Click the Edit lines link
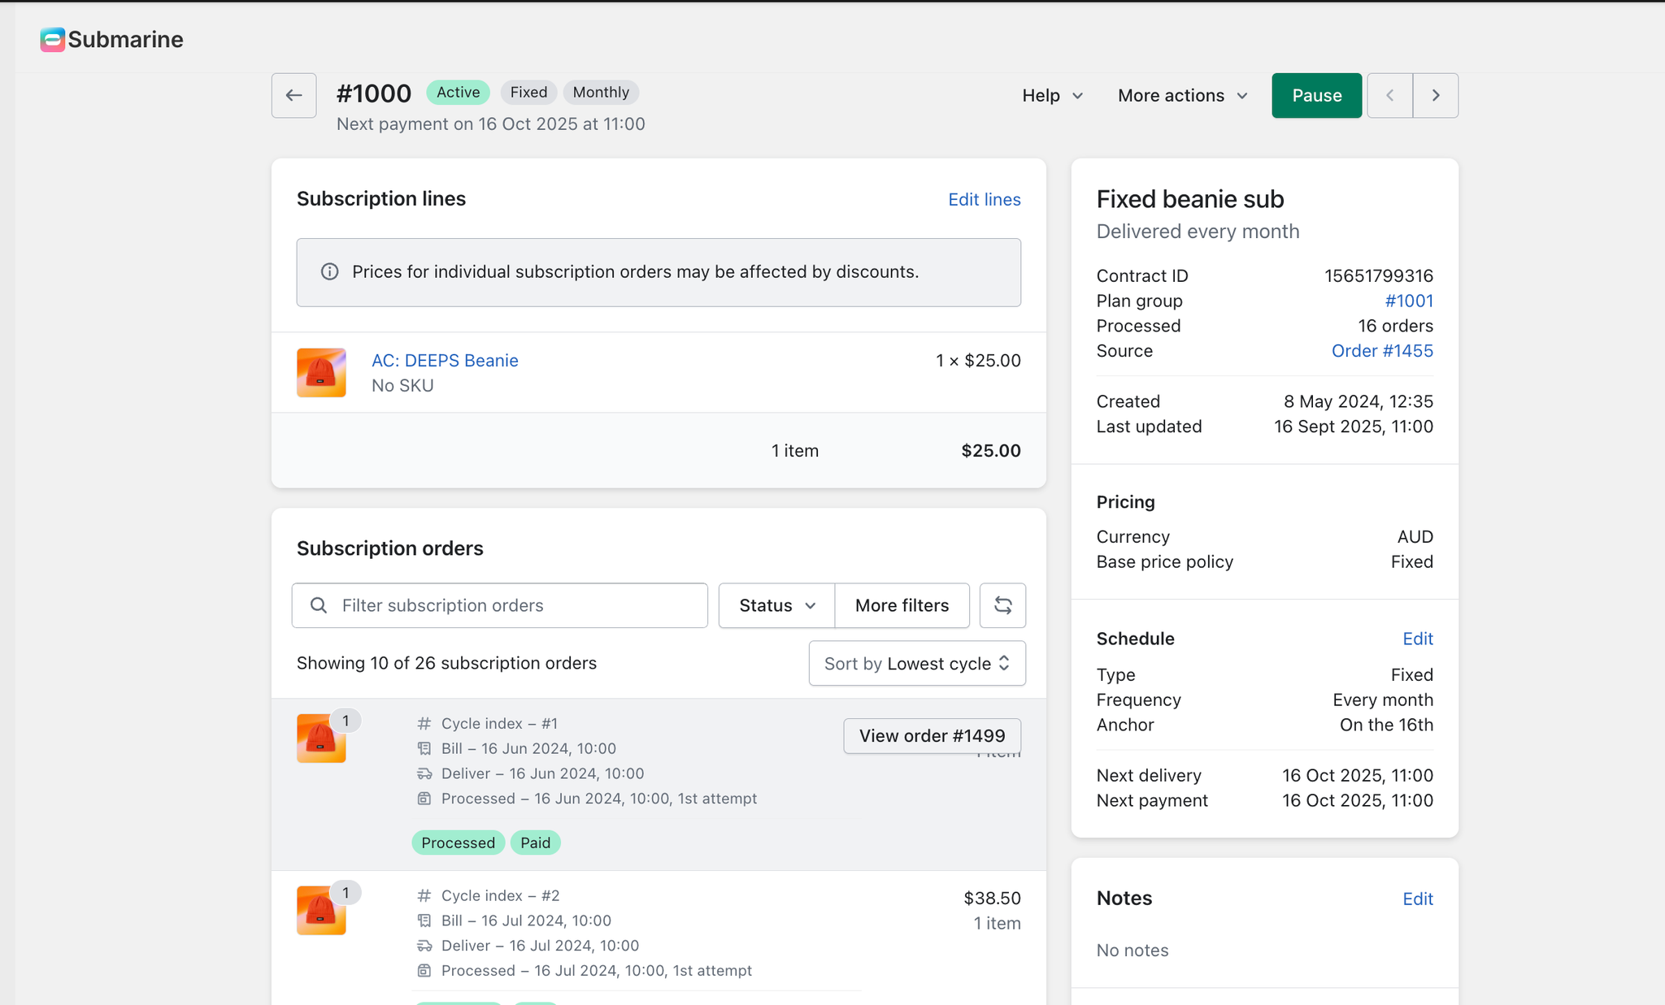Screen dimensions: 1665x1005 [x=984, y=200]
